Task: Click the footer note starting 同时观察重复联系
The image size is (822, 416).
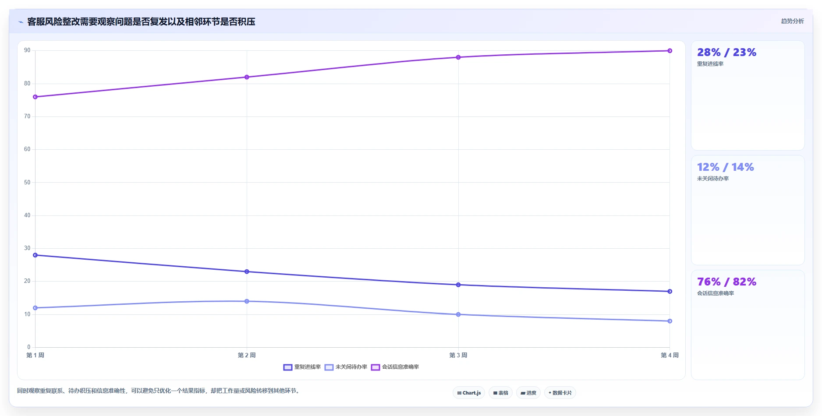Action: (159, 391)
